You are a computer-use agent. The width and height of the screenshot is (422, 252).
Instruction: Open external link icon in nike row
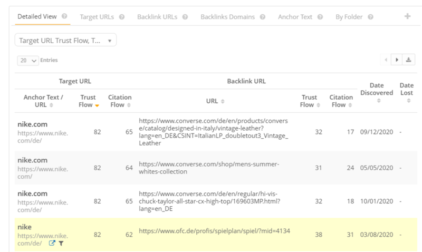click(52, 243)
